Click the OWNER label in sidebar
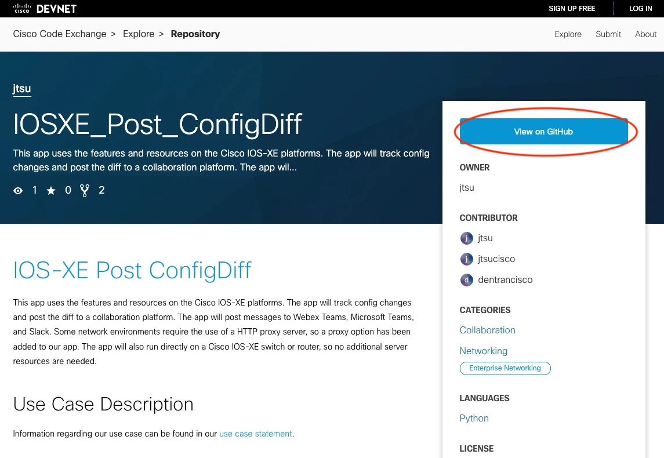Viewport: 664px width, 458px height. 474,168
